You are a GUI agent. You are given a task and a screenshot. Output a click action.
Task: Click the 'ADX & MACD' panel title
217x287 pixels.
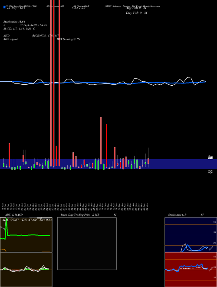[x=14, y=215]
